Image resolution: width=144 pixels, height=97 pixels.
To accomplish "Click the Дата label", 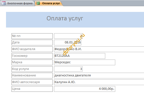I will pyautogui.click(x=32, y=42).
